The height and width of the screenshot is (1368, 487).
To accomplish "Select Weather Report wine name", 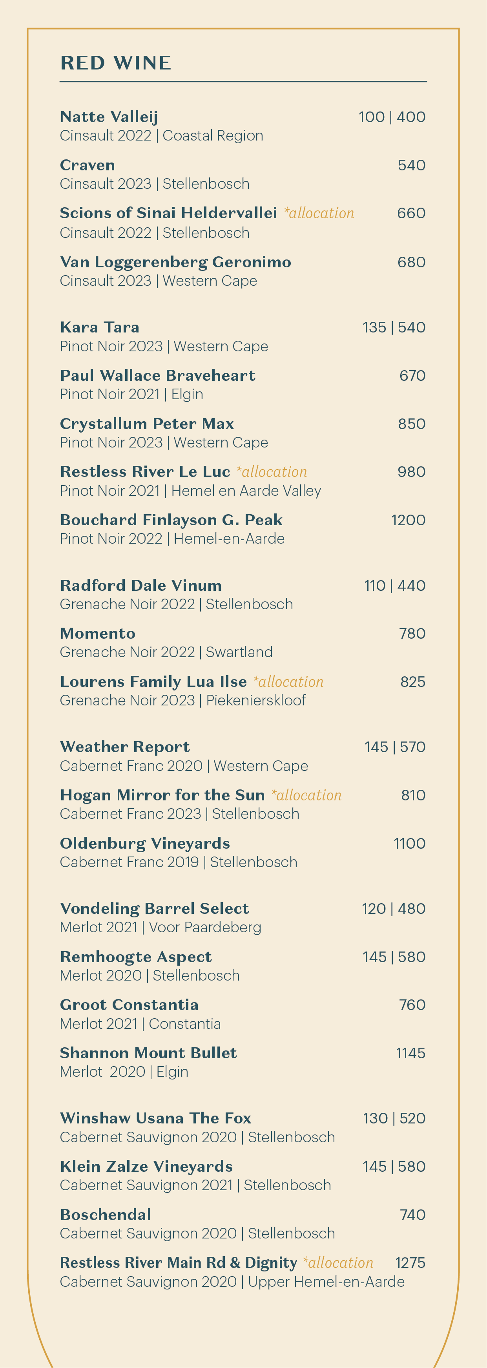I will tap(125, 747).
